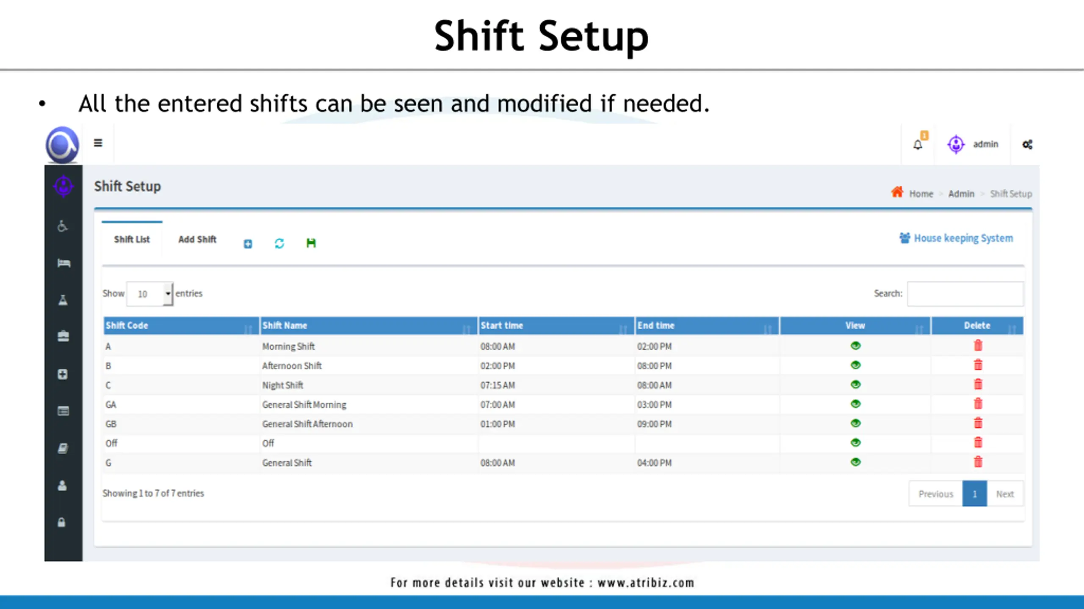Delete the Night Shift row
The width and height of the screenshot is (1084, 609).
(978, 384)
